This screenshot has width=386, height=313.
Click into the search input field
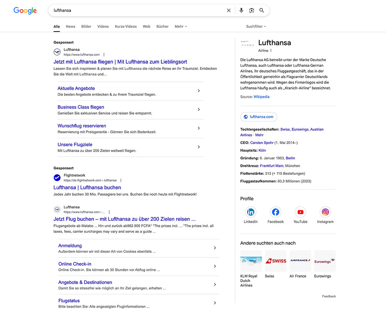click(138, 10)
